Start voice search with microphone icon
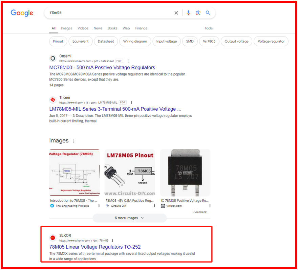298x270 pixels. 189,13
